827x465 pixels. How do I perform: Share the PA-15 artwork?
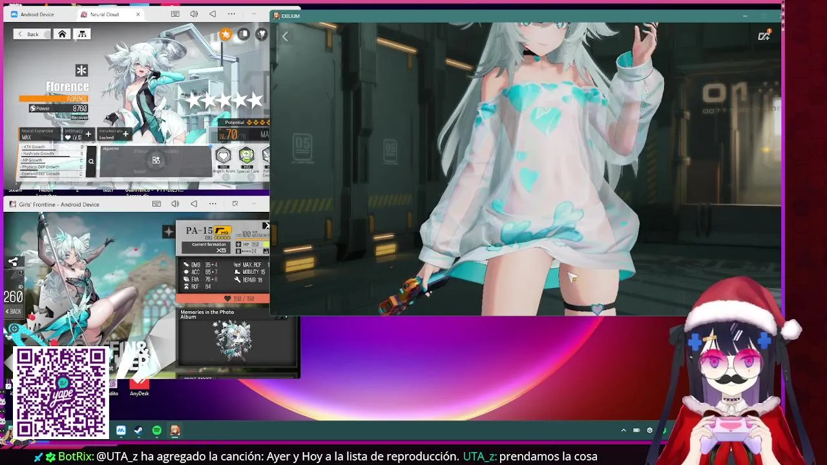13,262
